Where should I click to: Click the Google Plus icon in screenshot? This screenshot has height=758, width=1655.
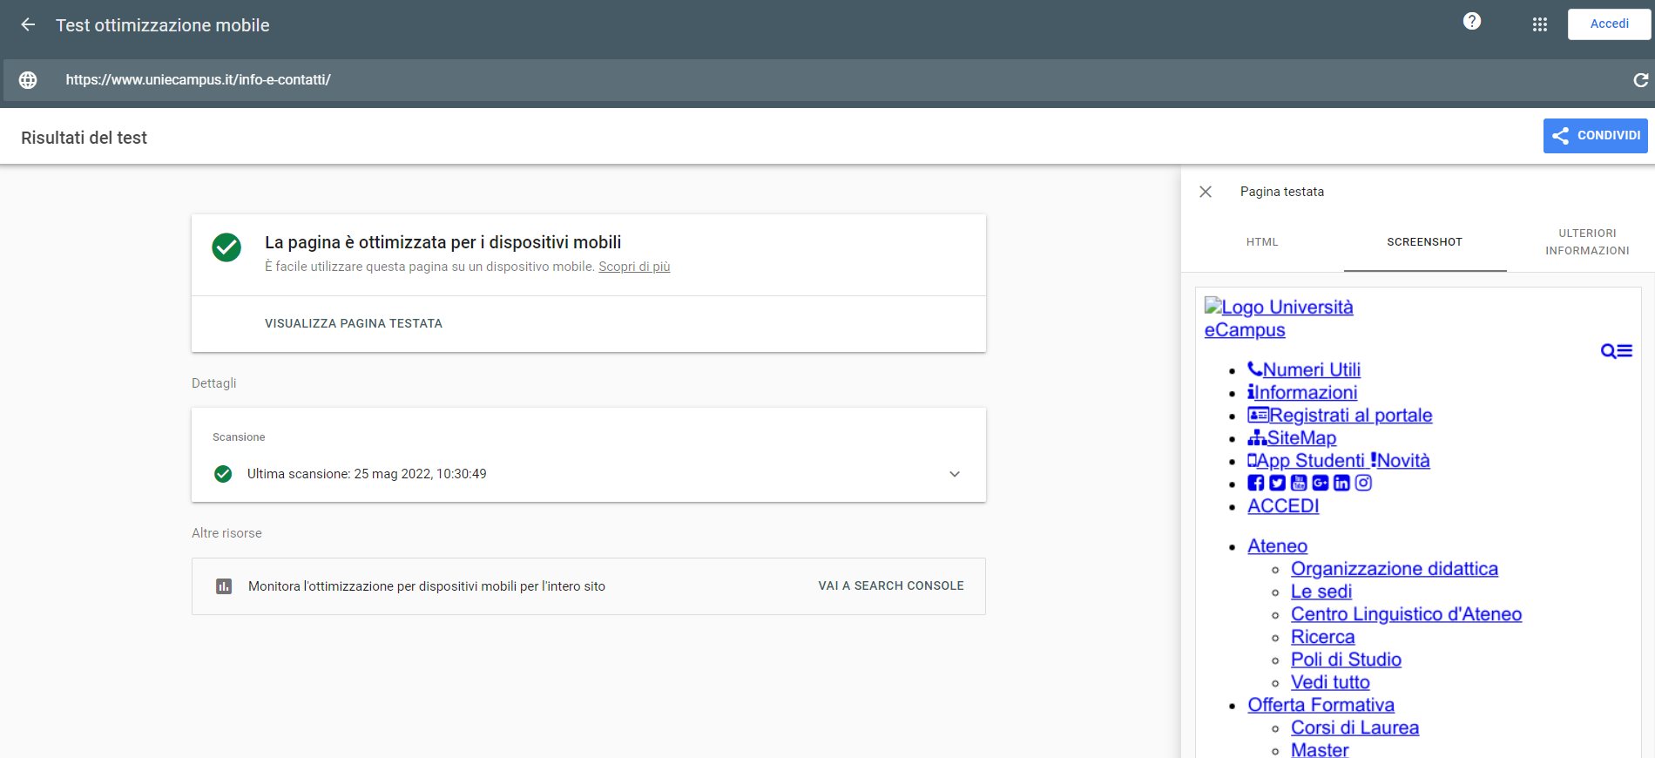coord(1321,483)
